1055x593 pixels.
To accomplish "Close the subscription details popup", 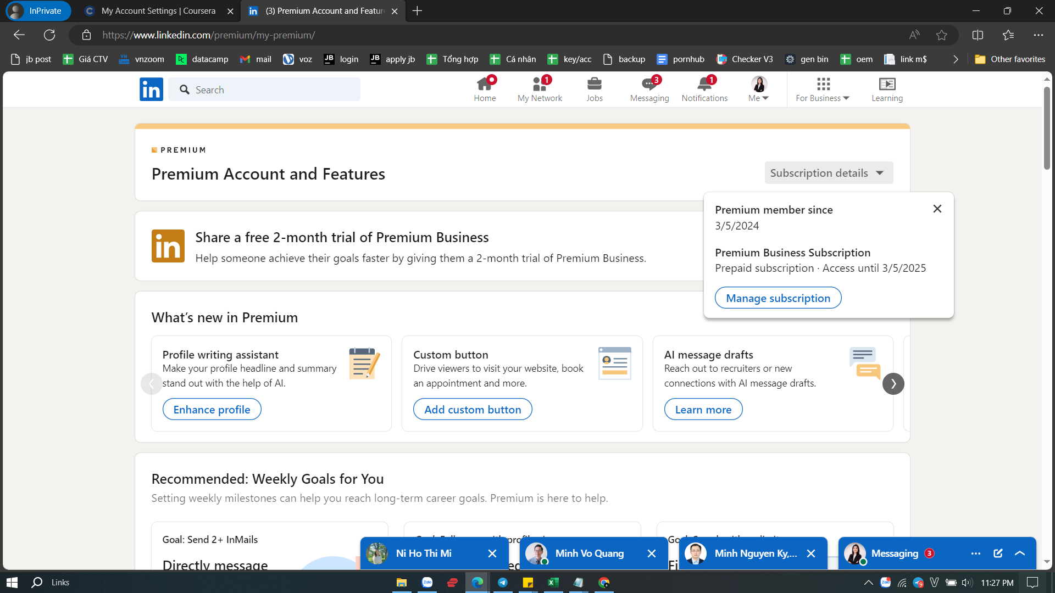I will [937, 209].
